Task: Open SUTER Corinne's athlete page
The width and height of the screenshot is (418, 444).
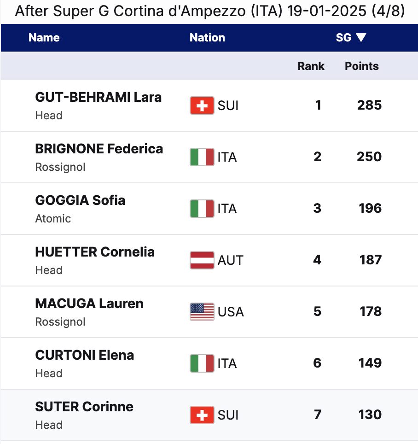Action: 84,407
